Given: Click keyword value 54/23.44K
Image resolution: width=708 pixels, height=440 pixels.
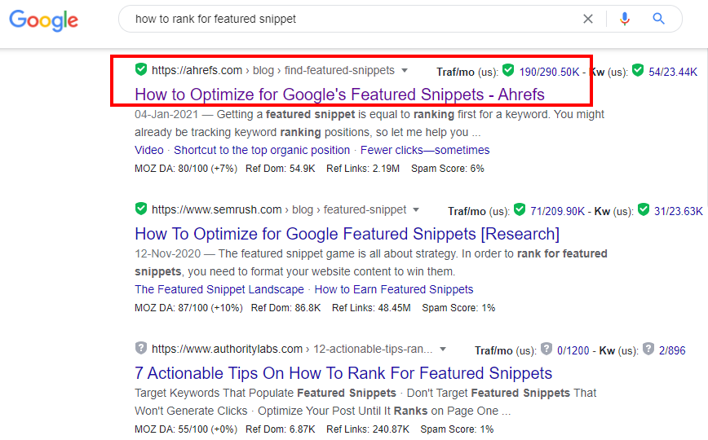Looking at the screenshot, I should [673, 73].
